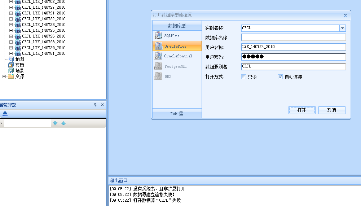
Task: Close the open datasource dialog
Action: [x=345, y=16]
